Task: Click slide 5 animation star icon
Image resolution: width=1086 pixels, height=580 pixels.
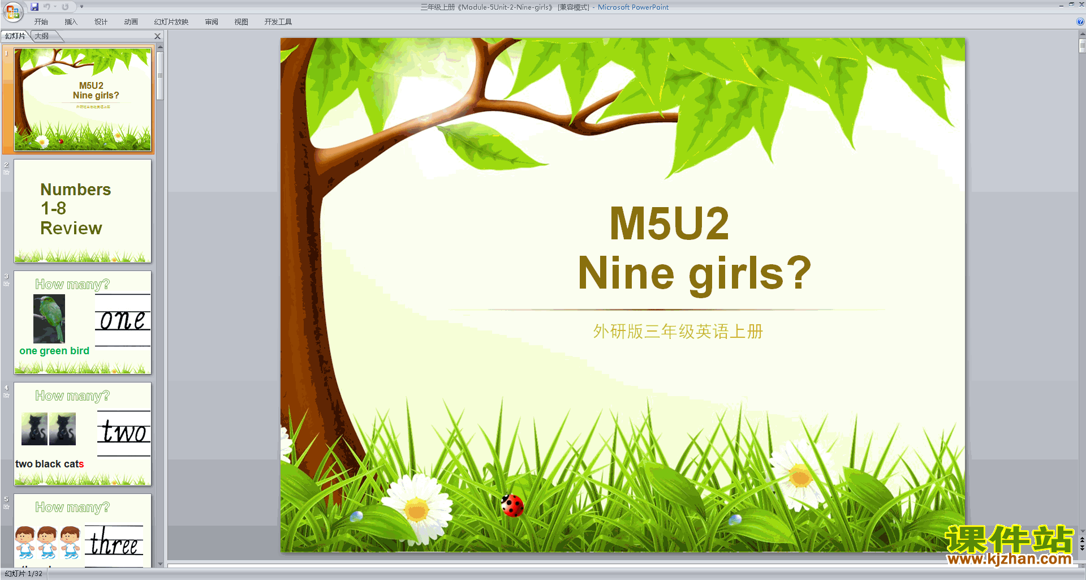Action: pos(6,507)
